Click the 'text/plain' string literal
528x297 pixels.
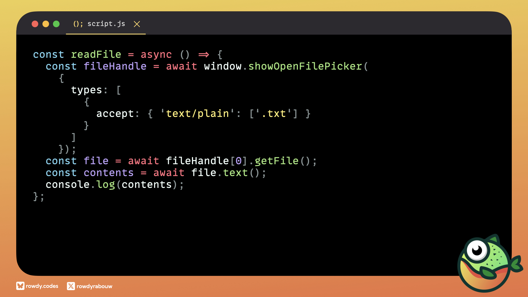click(x=197, y=114)
